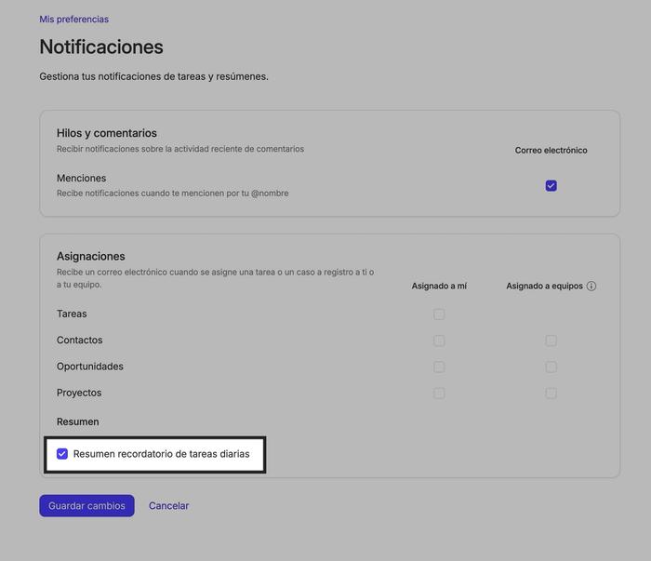Click the Asignado a mí column header

point(439,286)
